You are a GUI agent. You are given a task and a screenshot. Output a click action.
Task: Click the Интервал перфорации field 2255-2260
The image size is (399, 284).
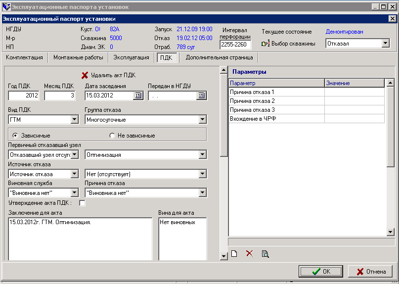point(235,45)
